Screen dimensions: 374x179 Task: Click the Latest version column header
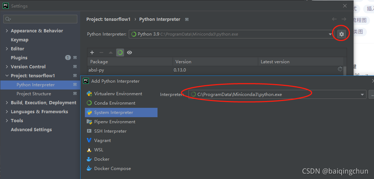(x=301, y=62)
